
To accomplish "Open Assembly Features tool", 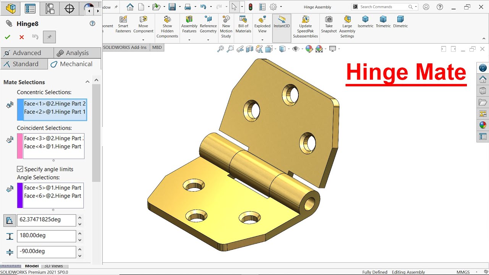I will click(189, 24).
